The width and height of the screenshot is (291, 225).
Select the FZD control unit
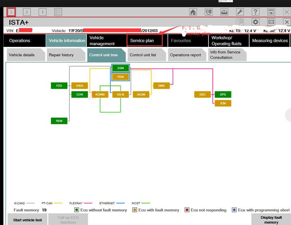(59, 86)
